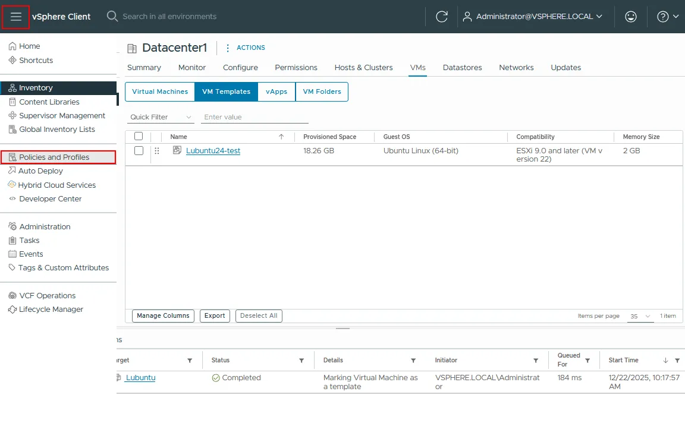
Task: Open the Permissions tab
Action: tap(296, 68)
